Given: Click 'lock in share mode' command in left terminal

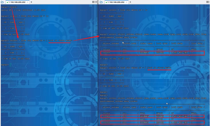Looking at the screenshot, I should 60,40.
